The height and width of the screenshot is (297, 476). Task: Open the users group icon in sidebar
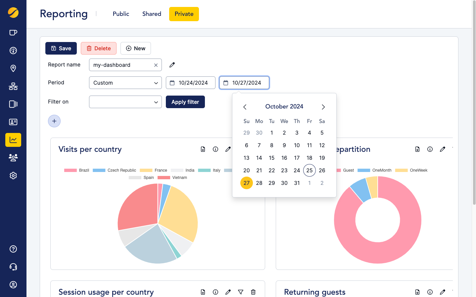[13, 157]
